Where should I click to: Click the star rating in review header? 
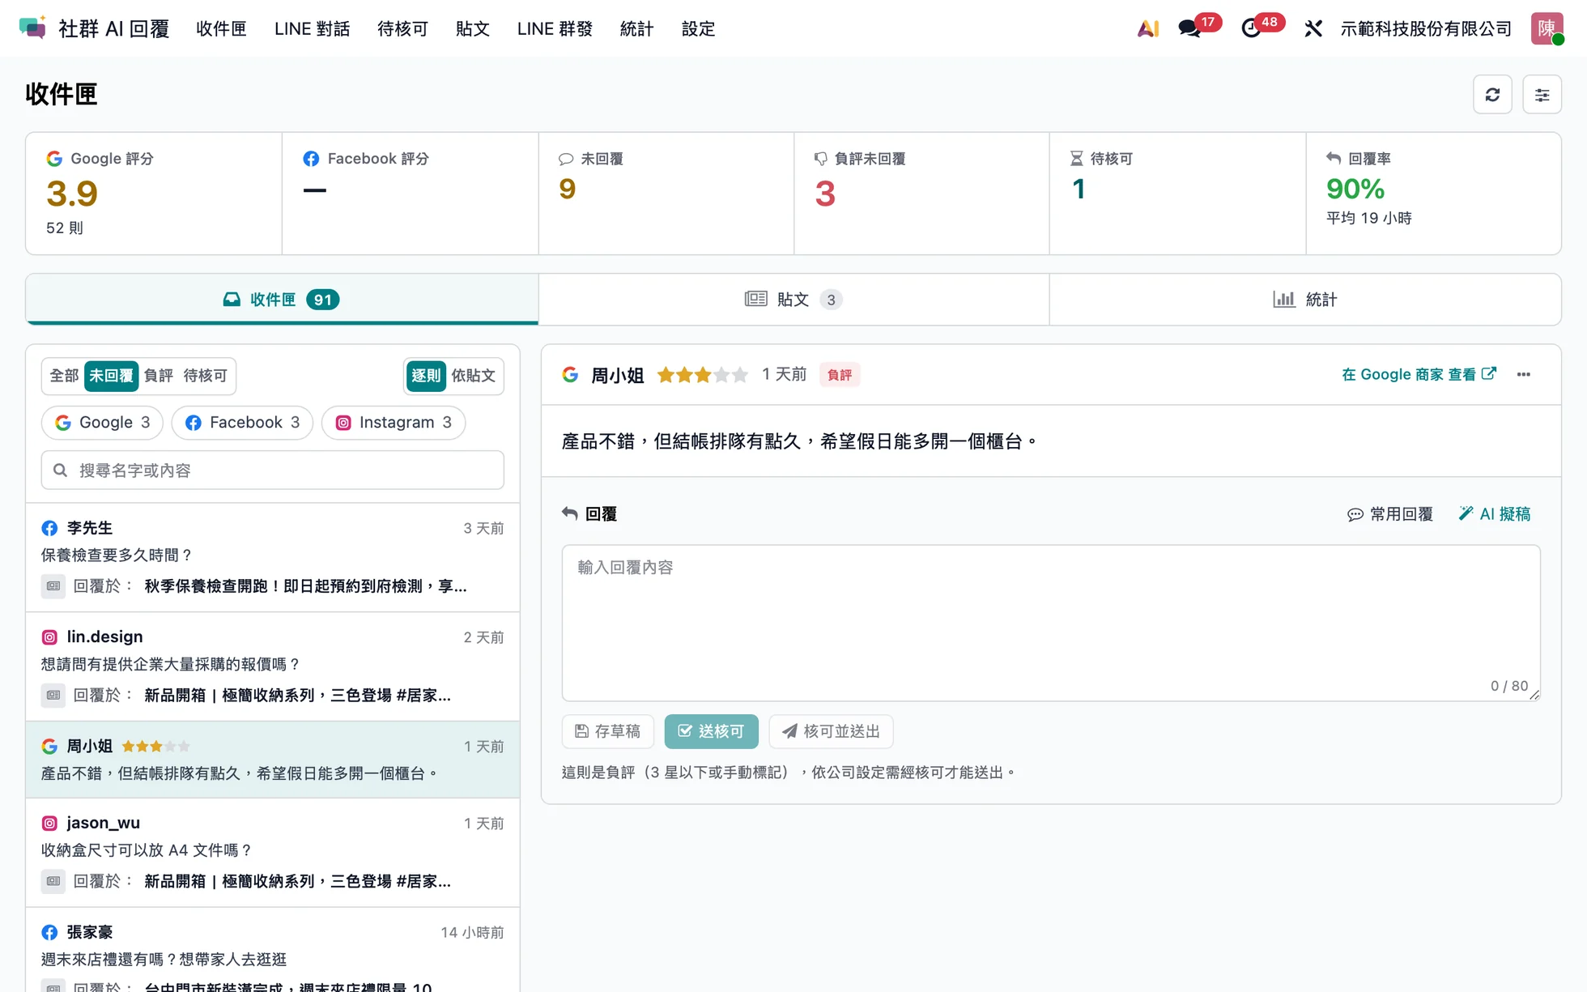[702, 375]
